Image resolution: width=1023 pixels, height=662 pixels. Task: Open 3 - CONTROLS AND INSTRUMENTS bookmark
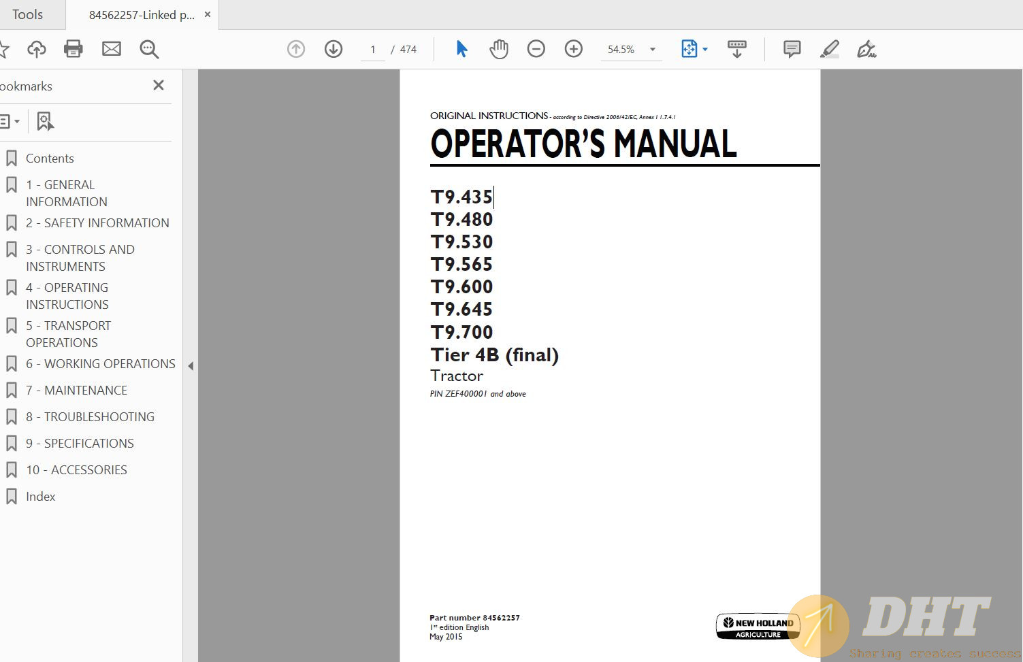click(80, 258)
